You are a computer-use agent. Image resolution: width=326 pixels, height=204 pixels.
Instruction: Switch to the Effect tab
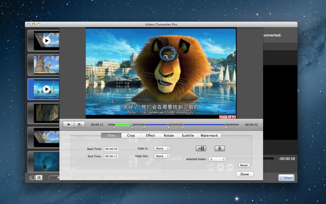pyautogui.click(x=150, y=136)
